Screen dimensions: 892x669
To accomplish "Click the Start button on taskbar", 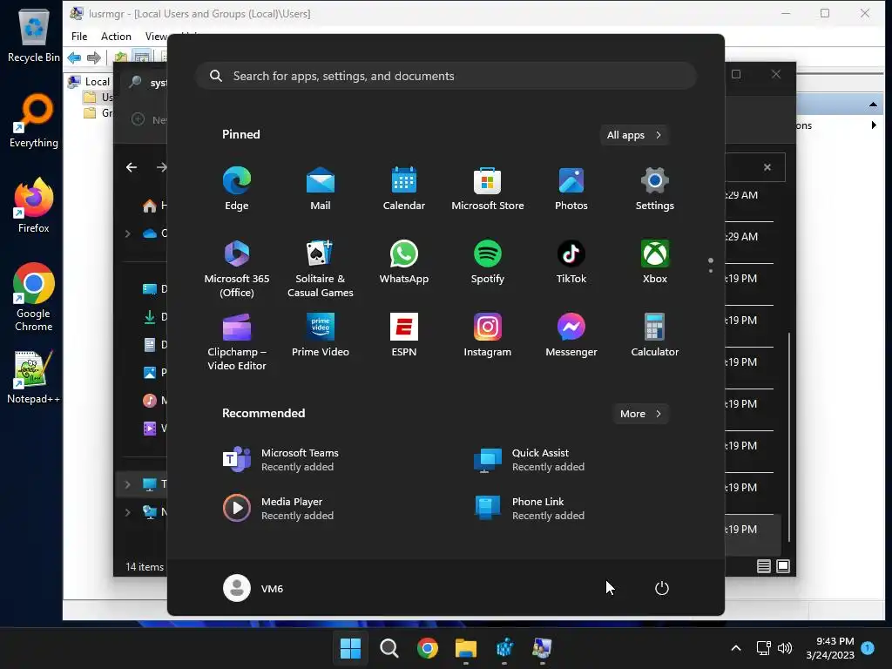I will coord(350,648).
